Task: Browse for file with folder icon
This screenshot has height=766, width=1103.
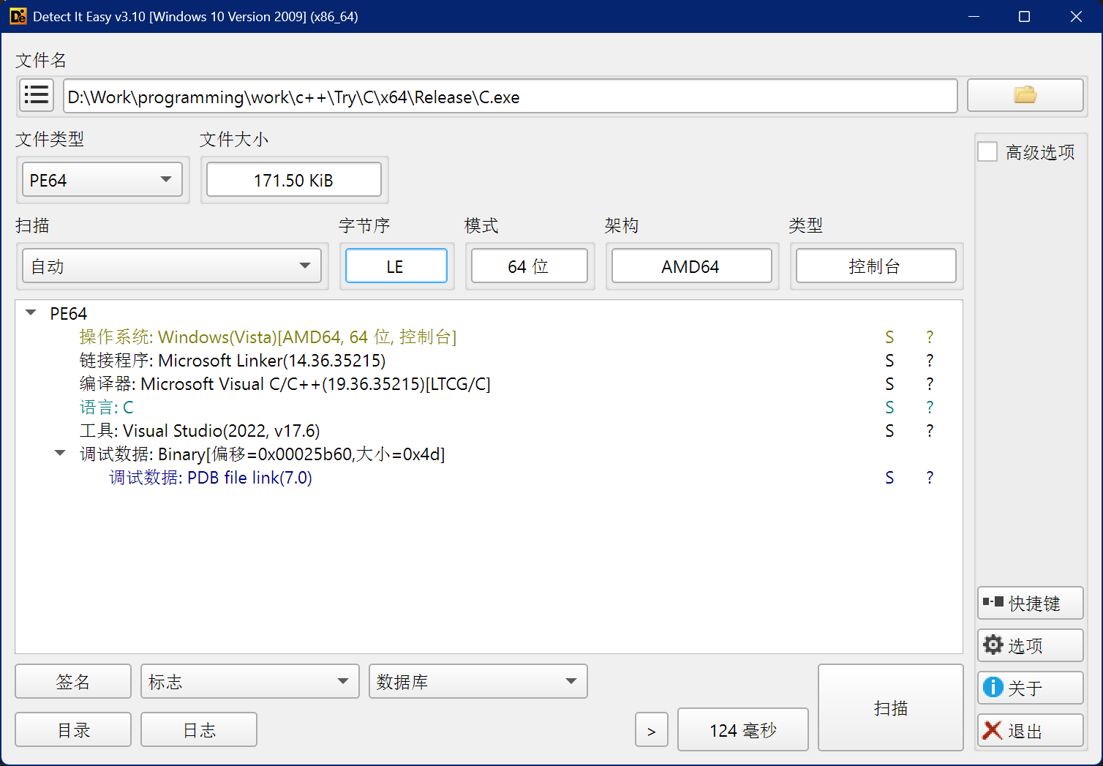Action: [1025, 96]
